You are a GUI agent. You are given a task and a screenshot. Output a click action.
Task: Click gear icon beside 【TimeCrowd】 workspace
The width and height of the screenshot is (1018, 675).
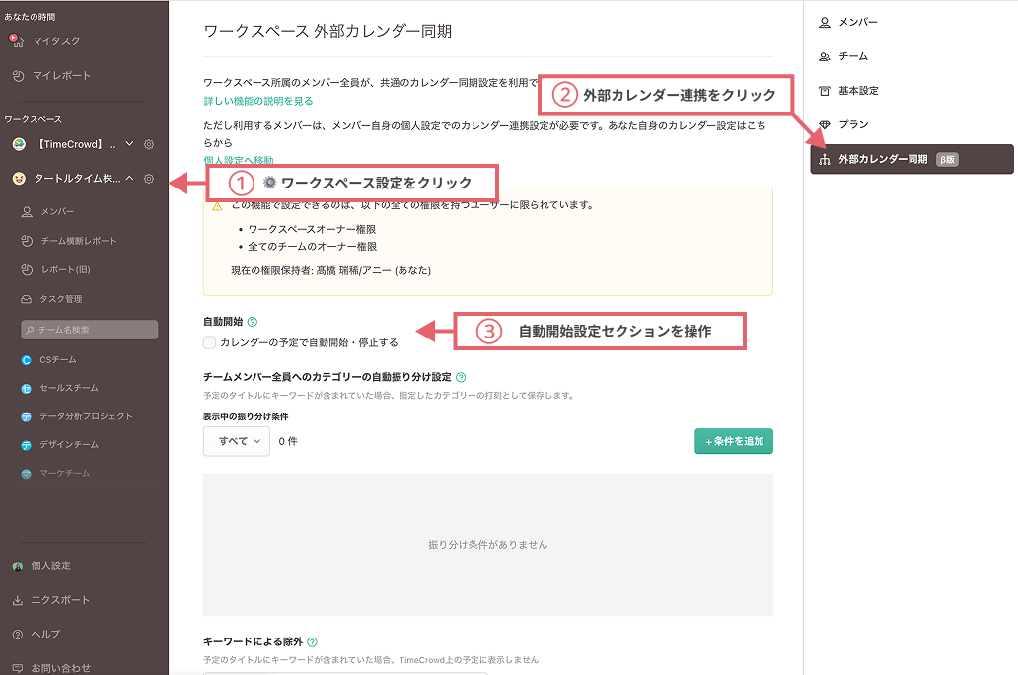tap(149, 144)
